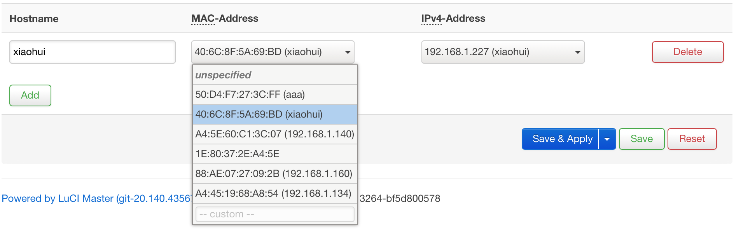The height and width of the screenshot is (229, 748).
Task: Choose MAC address 1E:80:37:2E:A4:5E
Action: point(274,154)
